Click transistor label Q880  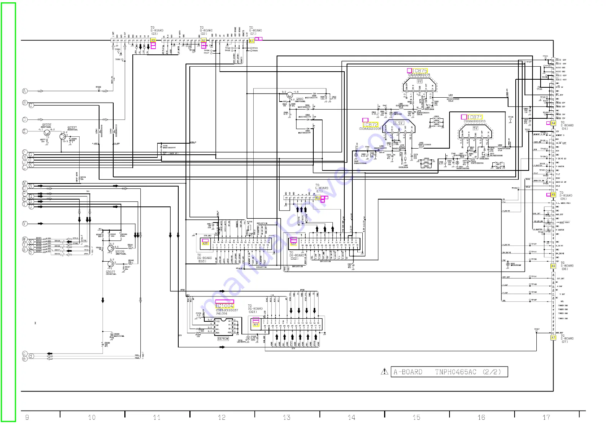point(300,99)
